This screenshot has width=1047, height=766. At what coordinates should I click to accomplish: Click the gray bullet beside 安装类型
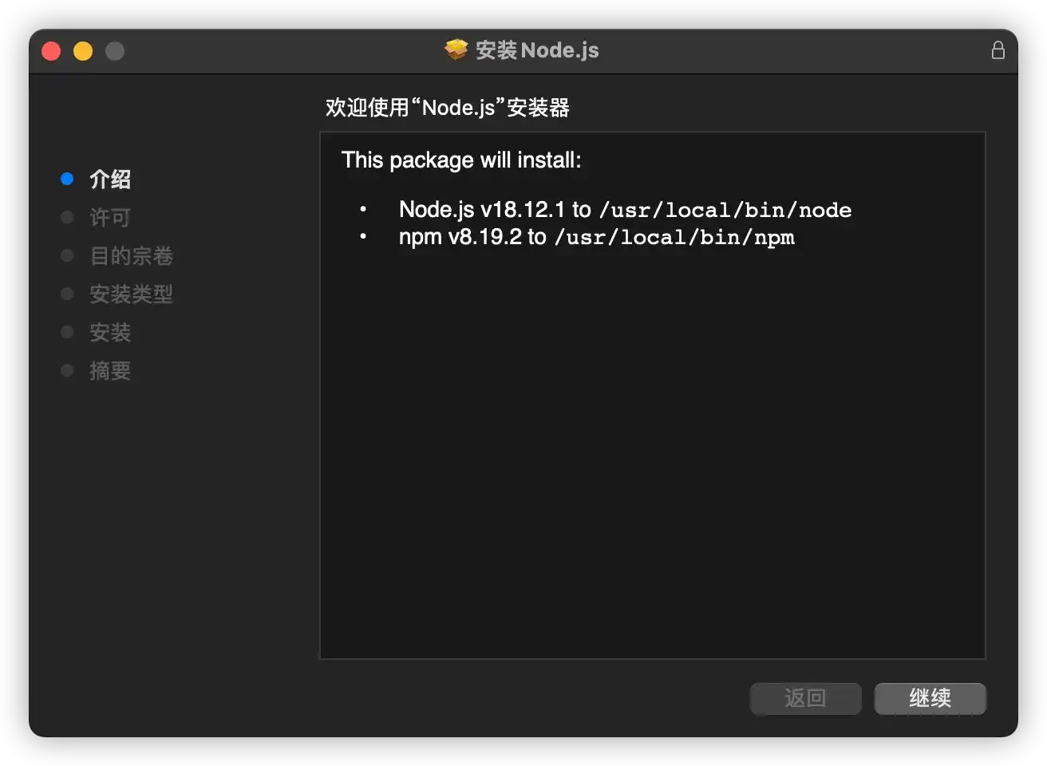click(x=67, y=294)
